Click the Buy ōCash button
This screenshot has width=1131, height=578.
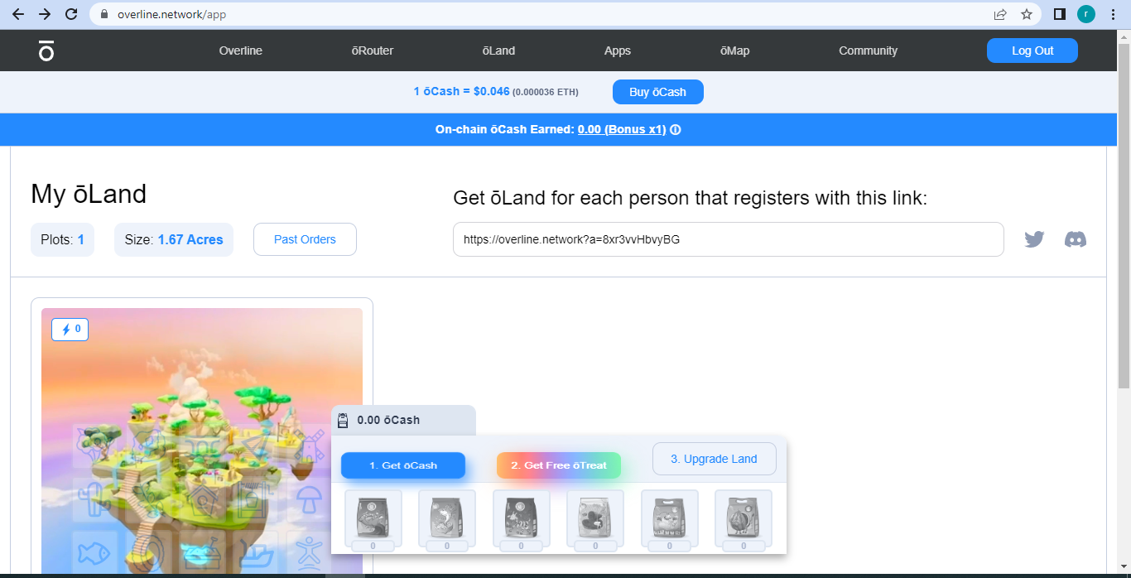[658, 92]
